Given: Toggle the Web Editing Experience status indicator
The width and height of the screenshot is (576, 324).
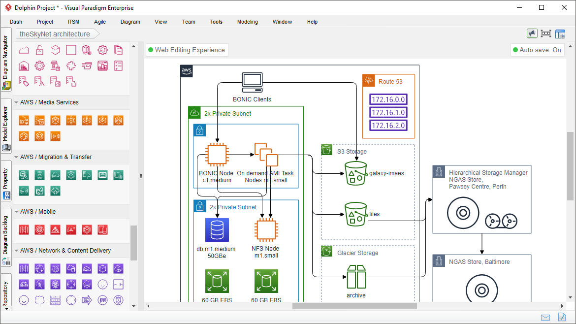Looking at the screenshot, I should point(187,50).
